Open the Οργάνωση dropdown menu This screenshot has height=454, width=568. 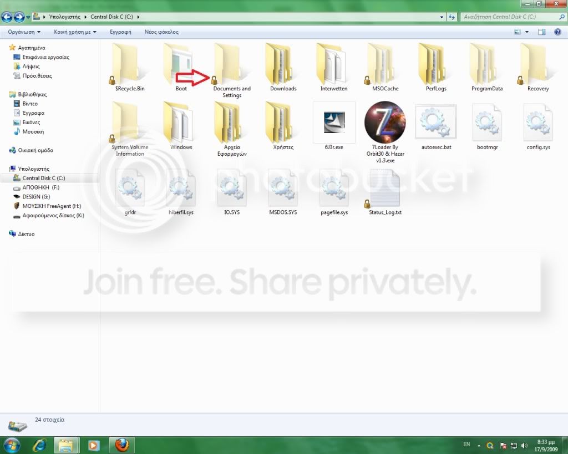click(x=24, y=32)
